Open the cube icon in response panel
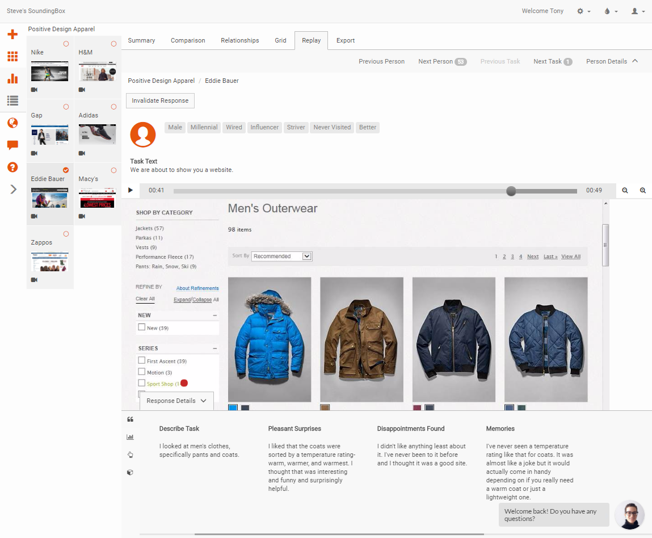This screenshot has width=652, height=538. pyautogui.click(x=130, y=472)
